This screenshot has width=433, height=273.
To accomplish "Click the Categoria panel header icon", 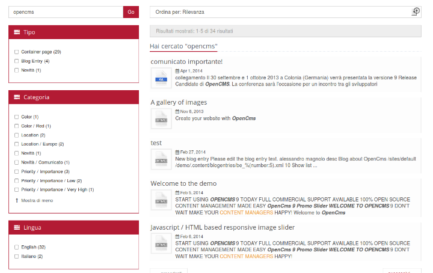I will point(17,97).
